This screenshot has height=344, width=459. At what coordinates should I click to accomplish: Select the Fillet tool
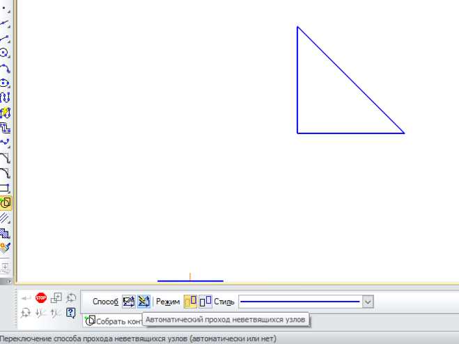pyautogui.click(x=5, y=173)
